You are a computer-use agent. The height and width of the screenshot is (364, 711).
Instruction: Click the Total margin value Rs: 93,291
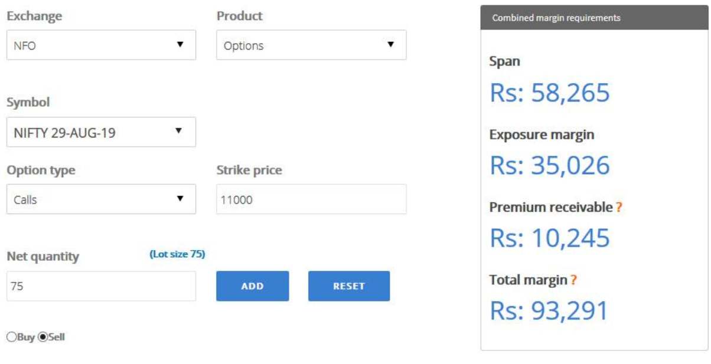coord(549,311)
